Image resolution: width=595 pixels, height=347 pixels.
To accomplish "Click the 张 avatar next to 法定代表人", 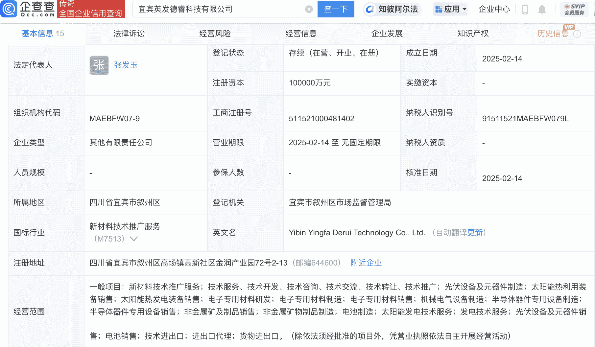I will point(99,65).
